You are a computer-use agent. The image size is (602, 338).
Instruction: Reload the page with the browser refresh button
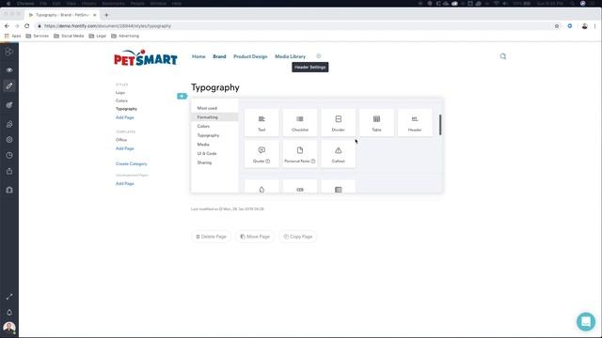click(x=27, y=26)
